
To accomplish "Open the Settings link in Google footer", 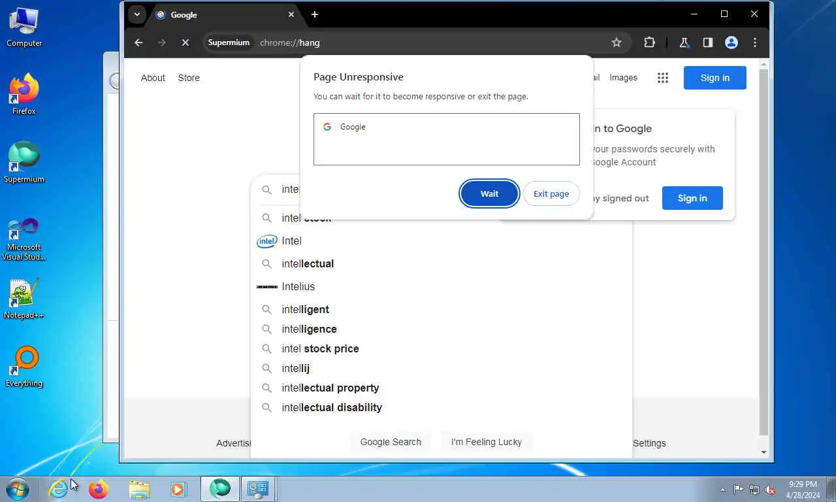I will point(649,443).
